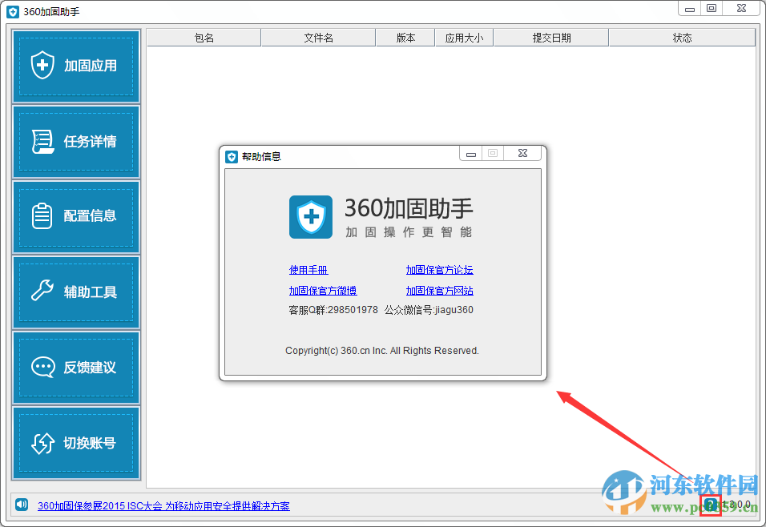Click the speaker icon near the announcement
Image resolution: width=766 pixels, height=527 pixels.
22,505
